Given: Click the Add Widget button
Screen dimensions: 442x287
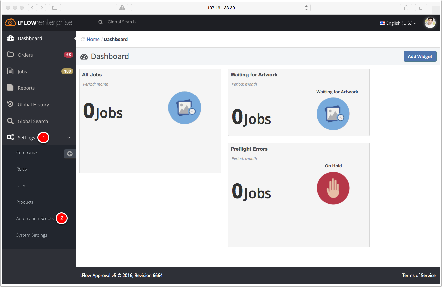Looking at the screenshot, I should click(x=420, y=56).
